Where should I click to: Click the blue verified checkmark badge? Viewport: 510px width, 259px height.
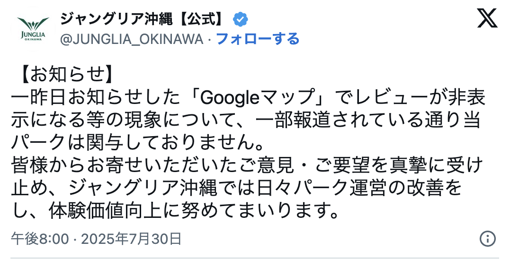tap(241, 19)
